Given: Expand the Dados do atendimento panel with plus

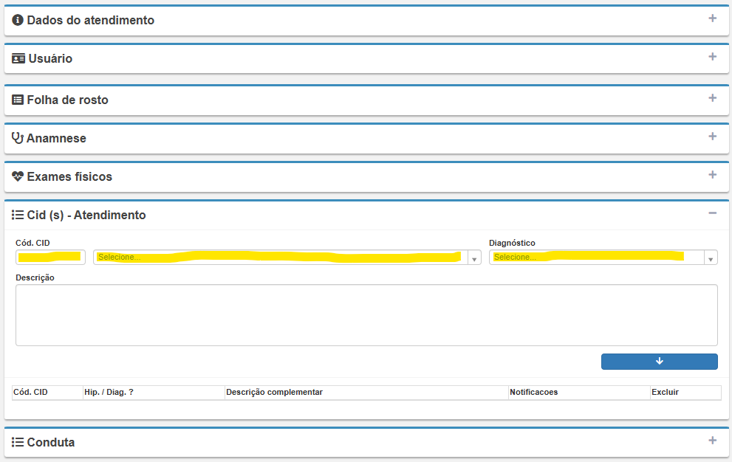Looking at the screenshot, I should click(x=712, y=18).
